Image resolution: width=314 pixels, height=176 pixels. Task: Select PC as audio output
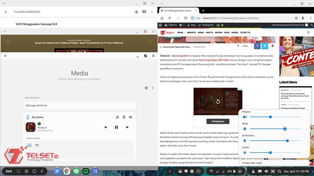point(37,145)
